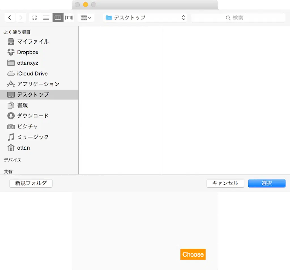Screen dimensions: 290x270
Task: Open ダウンロード in the sidebar
Action: pos(33,116)
